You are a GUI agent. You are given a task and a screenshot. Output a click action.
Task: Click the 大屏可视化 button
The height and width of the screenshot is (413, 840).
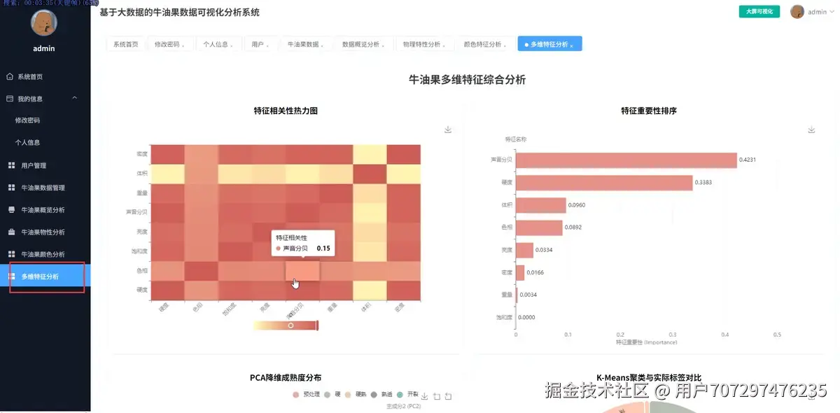tap(759, 11)
